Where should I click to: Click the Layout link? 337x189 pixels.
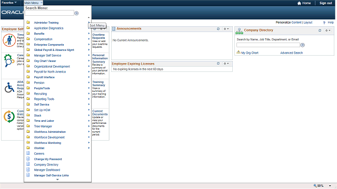(308, 23)
